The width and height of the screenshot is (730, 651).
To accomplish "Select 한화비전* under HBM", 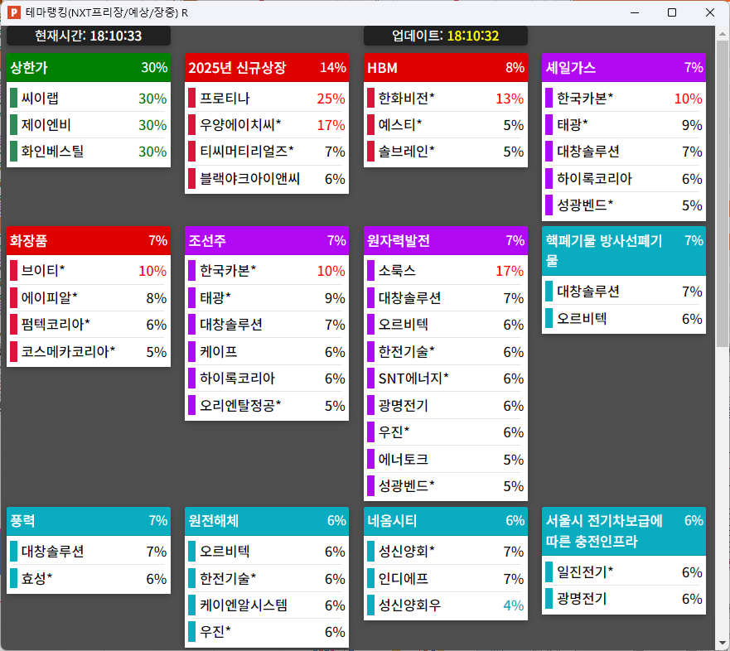I will (446, 99).
